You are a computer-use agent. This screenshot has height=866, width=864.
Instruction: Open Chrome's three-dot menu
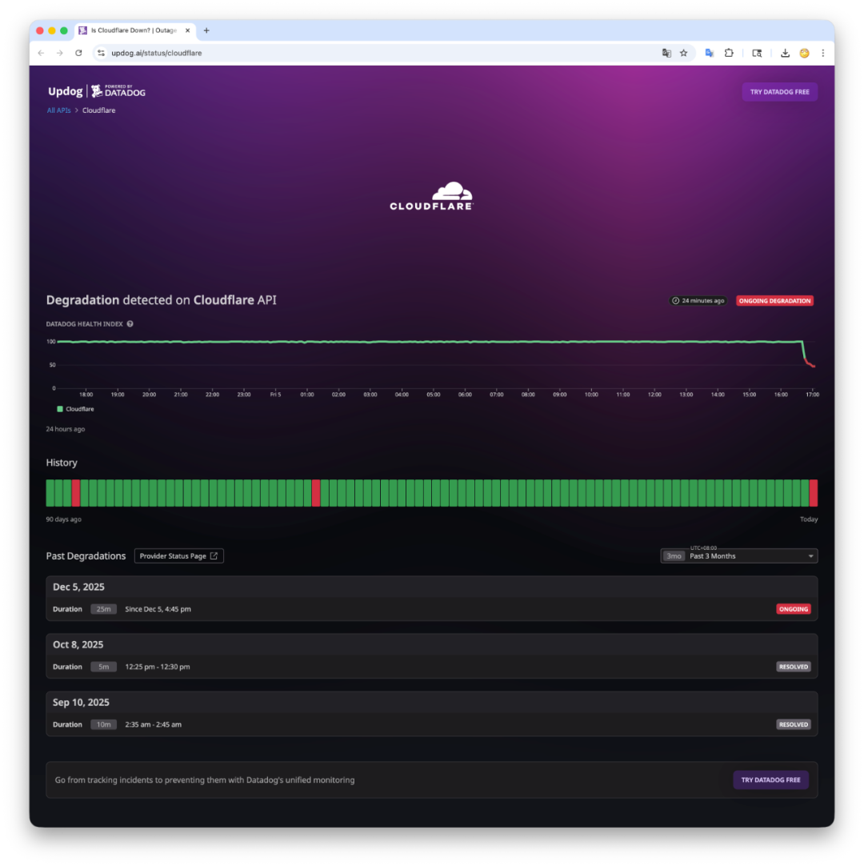pos(822,53)
